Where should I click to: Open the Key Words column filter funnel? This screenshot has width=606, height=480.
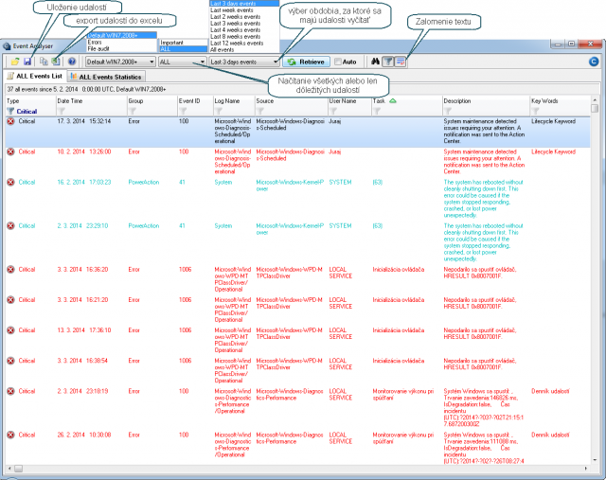pos(535,112)
